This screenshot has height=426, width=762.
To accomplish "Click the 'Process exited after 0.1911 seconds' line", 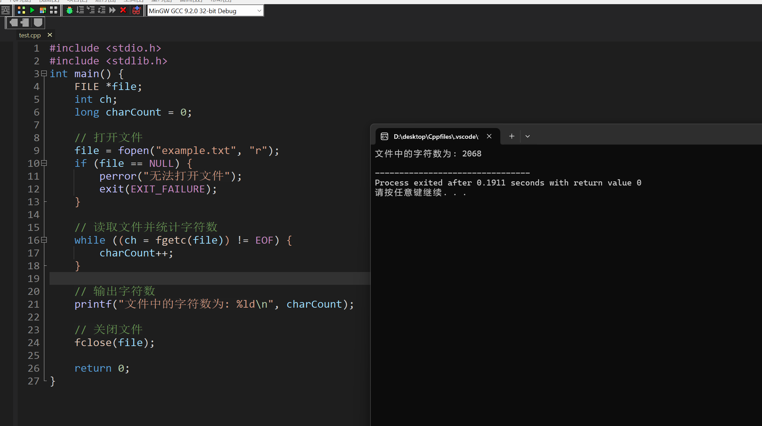I will (x=508, y=183).
